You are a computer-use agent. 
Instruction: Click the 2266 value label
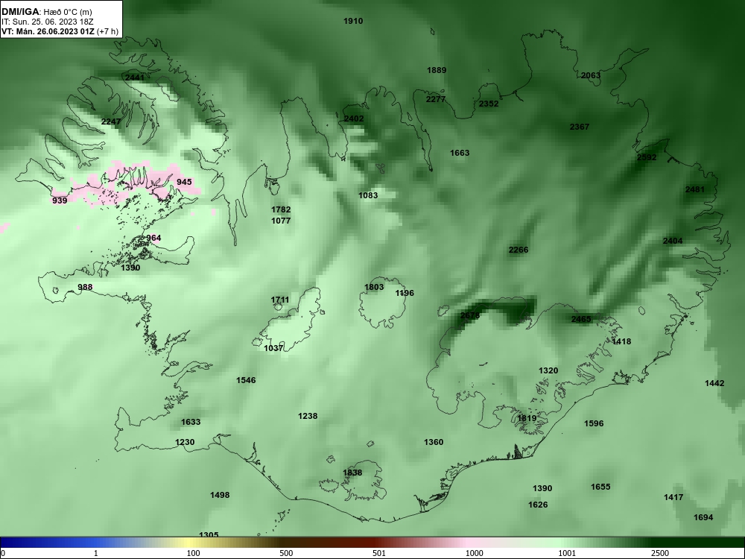point(519,250)
